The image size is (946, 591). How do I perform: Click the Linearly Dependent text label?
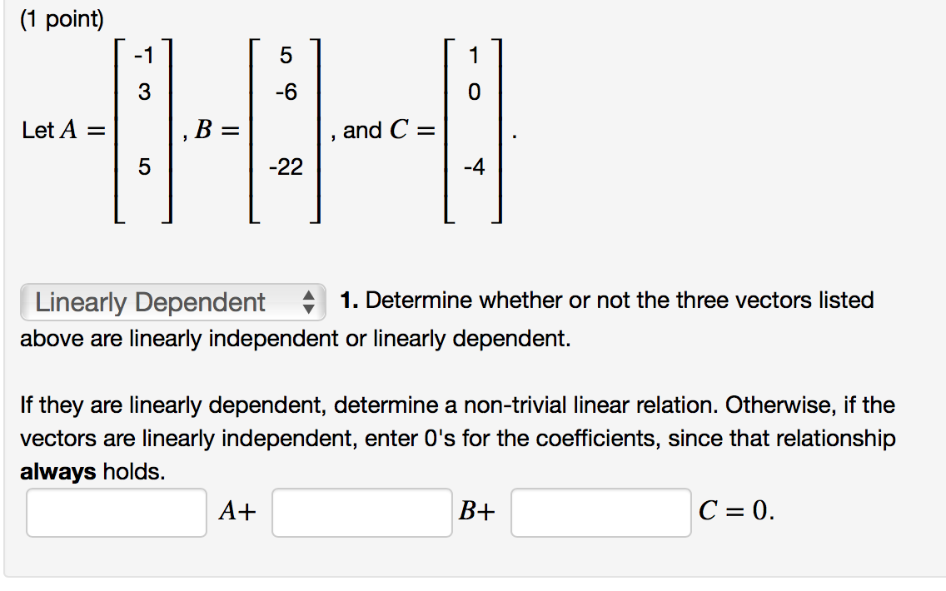[150, 302]
